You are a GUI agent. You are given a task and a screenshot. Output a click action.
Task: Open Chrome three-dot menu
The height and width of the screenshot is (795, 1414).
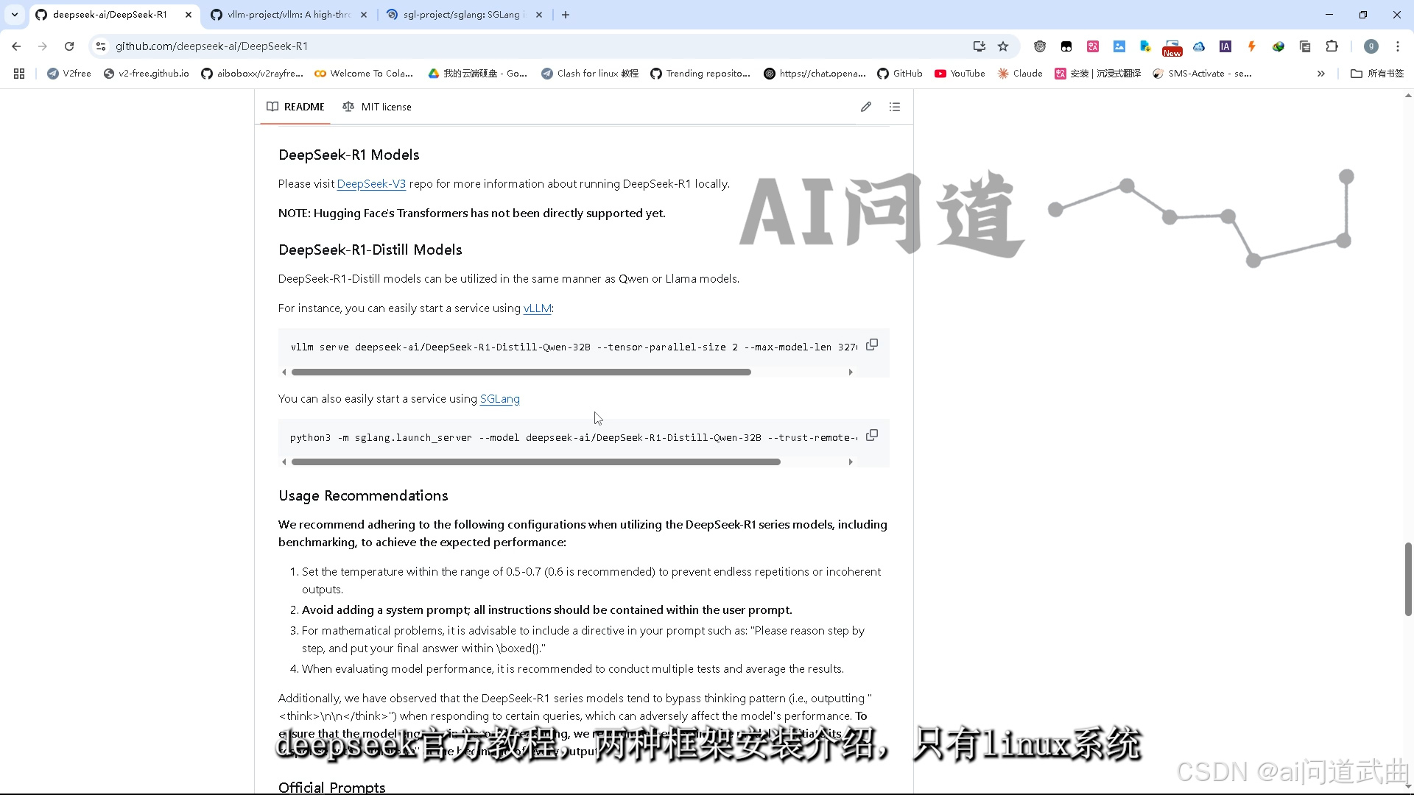point(1397,46)
